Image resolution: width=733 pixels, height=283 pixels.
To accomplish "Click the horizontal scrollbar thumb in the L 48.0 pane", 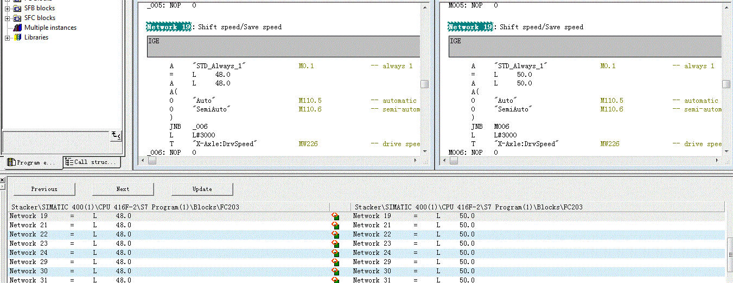I will pyautogui.click(x=152, y=161).
